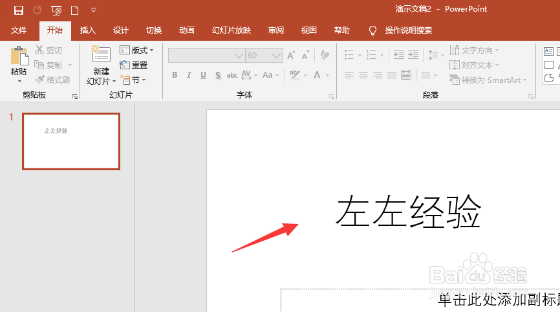The image size is (560, 312).
Task: Open the 审阅 ribbon tab
Action: click(x=275, y=30)
